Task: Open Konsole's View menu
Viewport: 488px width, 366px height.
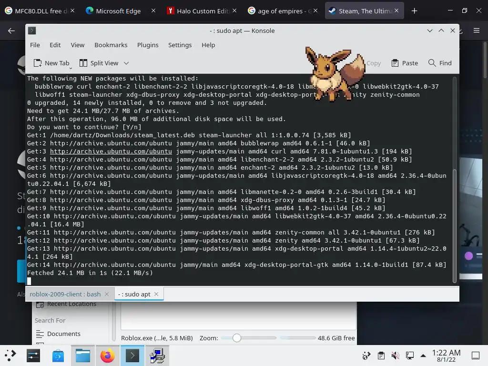Action: (x=78, y=45)
